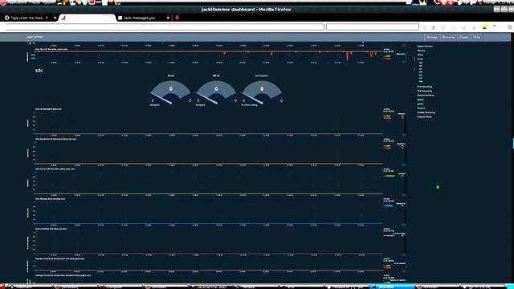Open Network Interfaces in the sidebar
This screenshot has height=289, width=514.
coord(426,96)
